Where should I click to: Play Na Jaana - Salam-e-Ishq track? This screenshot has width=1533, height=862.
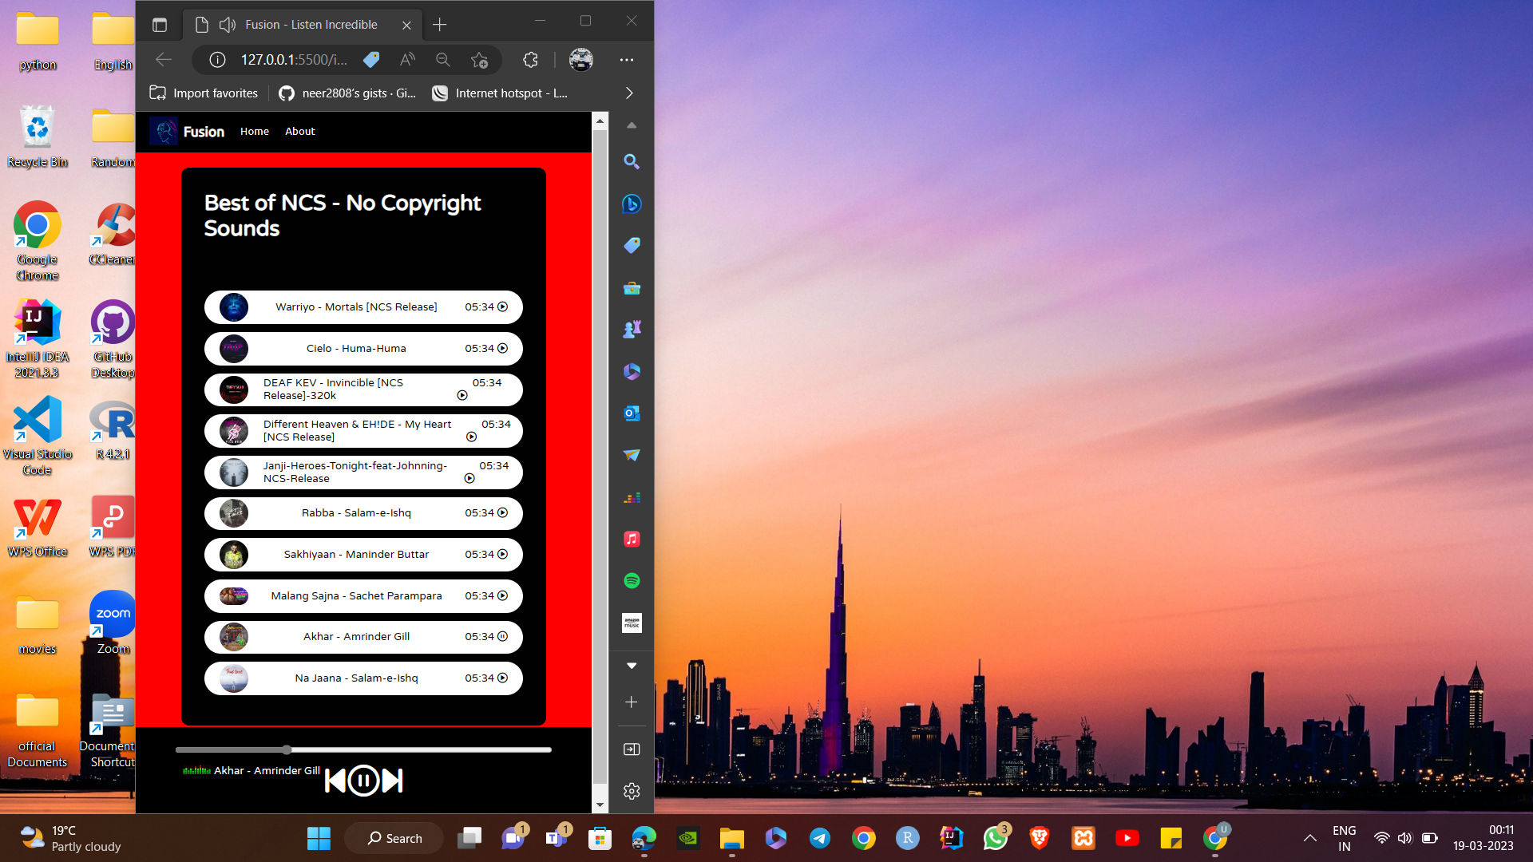click(x=503, y=678)
